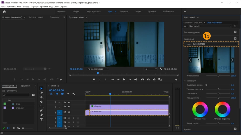Click the Export Frame camera icon
The width and height of the screenshot is (241, 135).
click(x=154, y=79)
